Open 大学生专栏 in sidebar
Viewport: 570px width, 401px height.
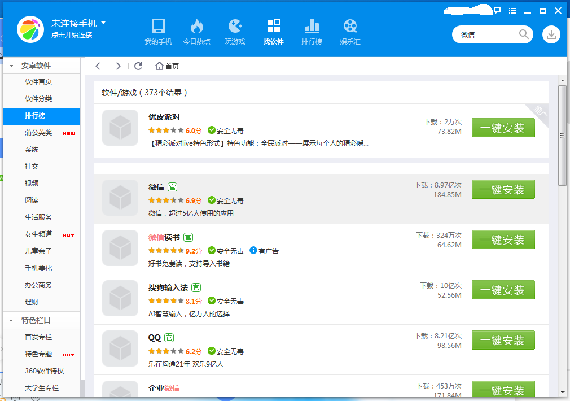pos(41,388)
